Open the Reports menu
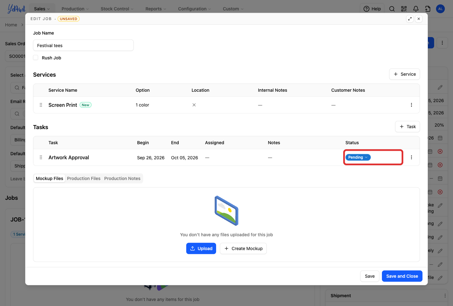The image size is (453, 306). click(x=156, y=9)
